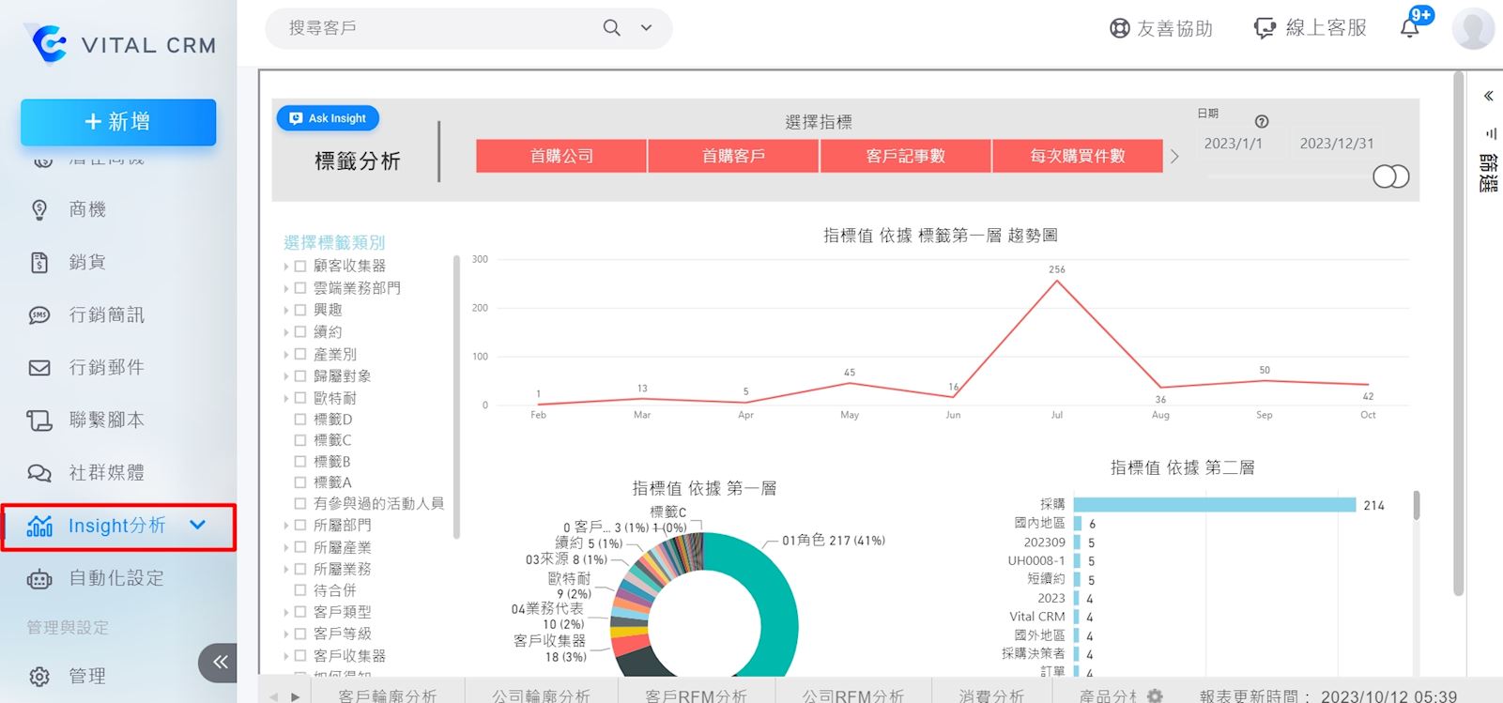1503x703 pixels.
Task: Collapse the sidebar with double-arrow button
Action: [220, 663]
